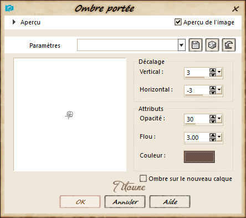Click the Paramètres label
Viewport: 246px width, 218px height.
45,45
